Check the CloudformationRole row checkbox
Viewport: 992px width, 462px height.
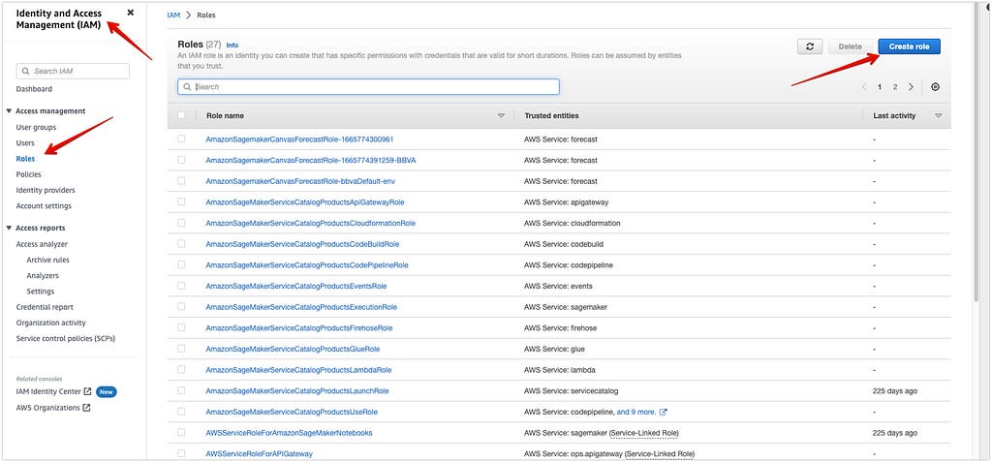pyautogui.click(x=181, y=222)
